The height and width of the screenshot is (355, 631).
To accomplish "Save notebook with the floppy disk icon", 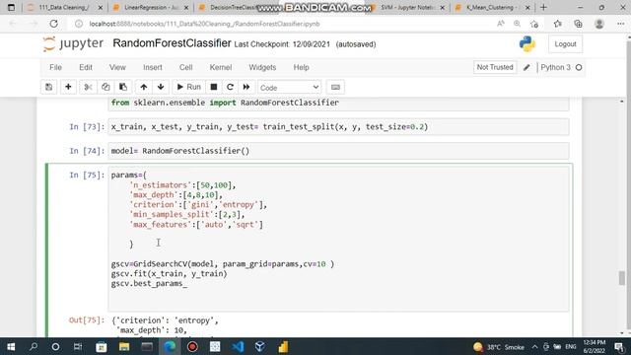I will (48, 88).
